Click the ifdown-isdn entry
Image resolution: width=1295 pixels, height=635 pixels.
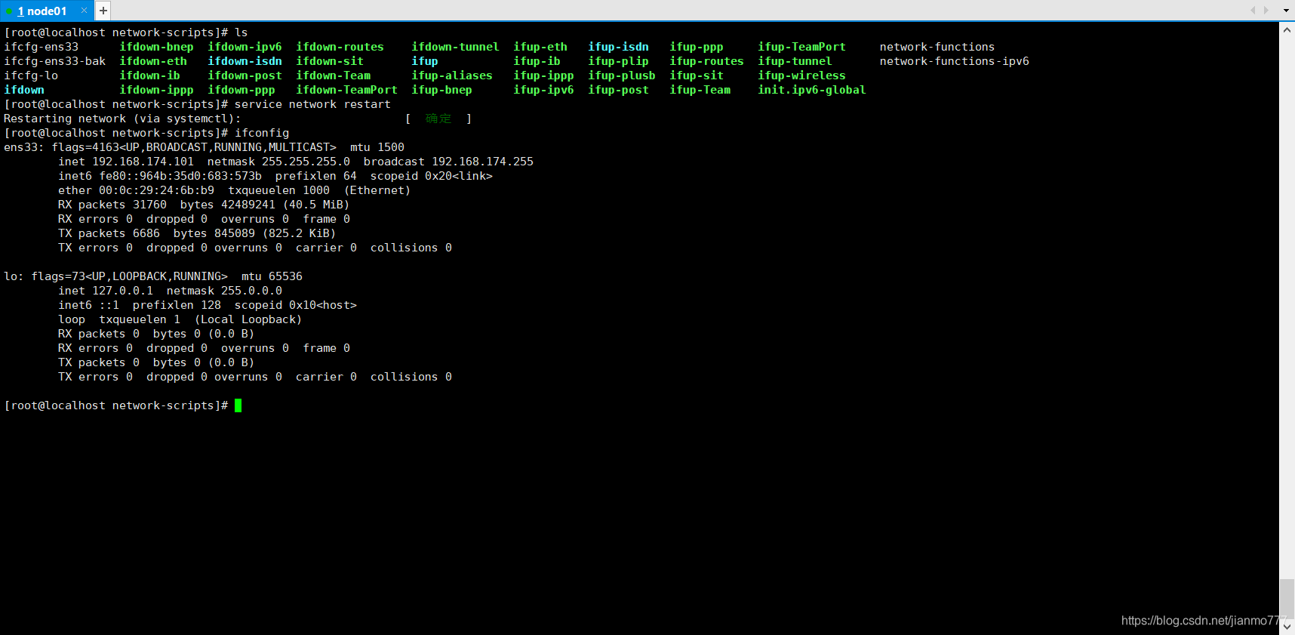point(245,61)
